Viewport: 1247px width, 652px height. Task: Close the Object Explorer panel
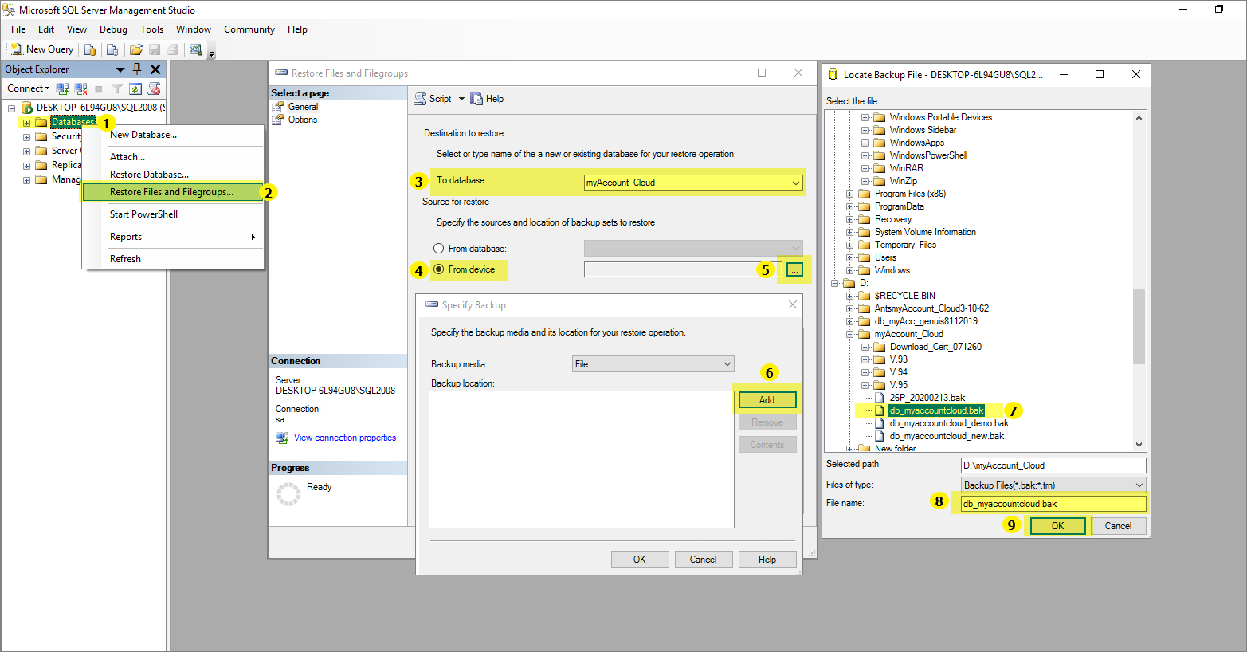pos(155,69)
